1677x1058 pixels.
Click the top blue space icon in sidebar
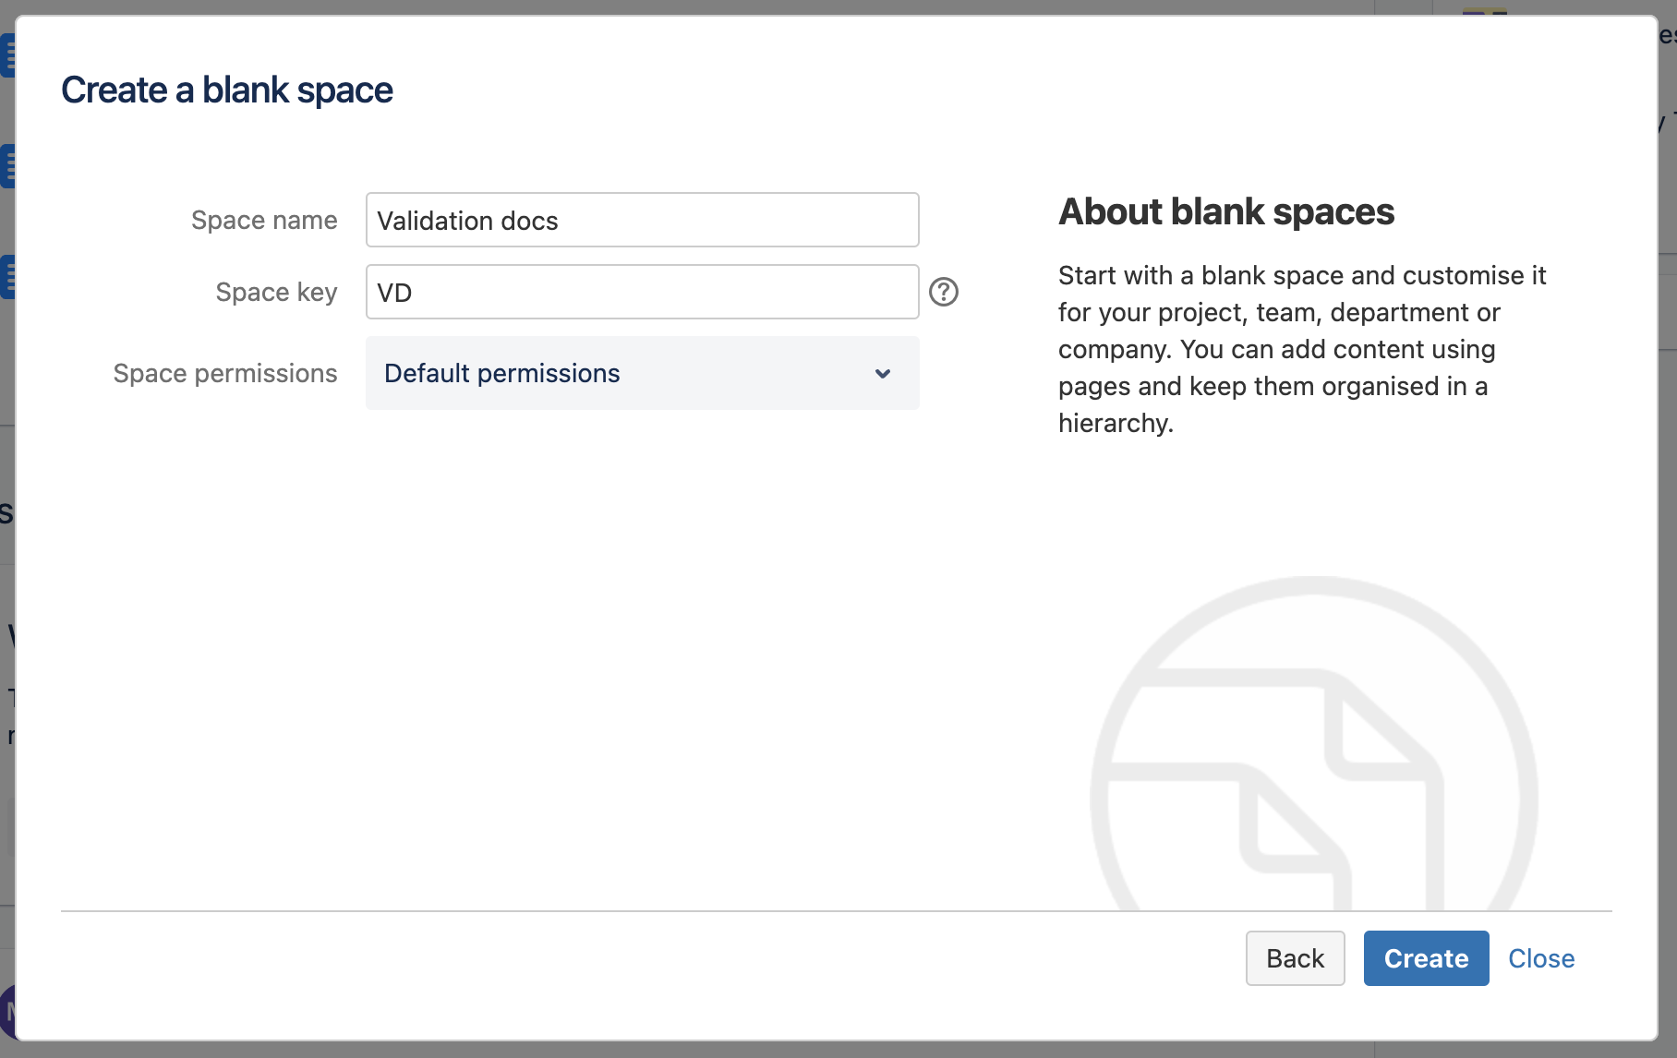point(9,55)
